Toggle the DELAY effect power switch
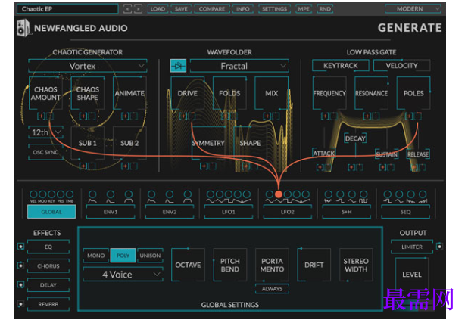Viewport: 468px width, 323px height. pyautogui.click(x=20, y=285)
